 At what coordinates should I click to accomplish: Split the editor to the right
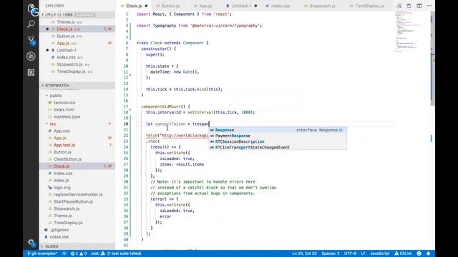pos(419,6)
